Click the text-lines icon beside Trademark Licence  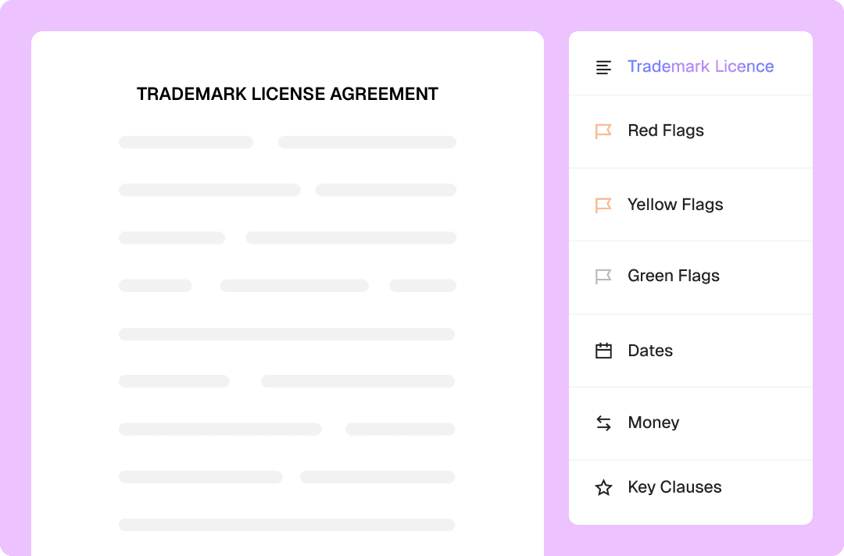[603, 67]
